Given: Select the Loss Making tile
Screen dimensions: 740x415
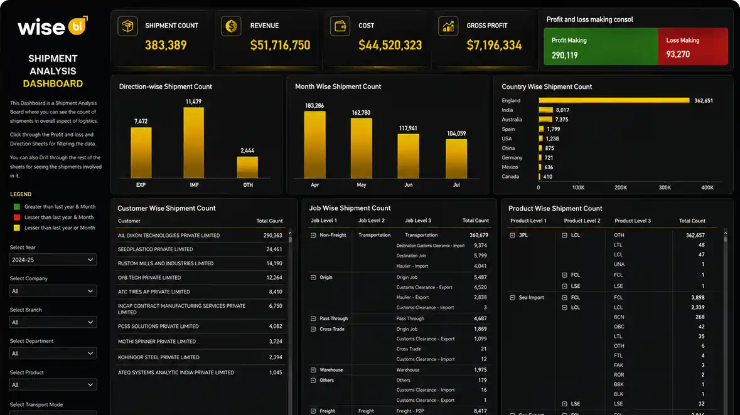Looking at the screenshot, I should 693,46.
